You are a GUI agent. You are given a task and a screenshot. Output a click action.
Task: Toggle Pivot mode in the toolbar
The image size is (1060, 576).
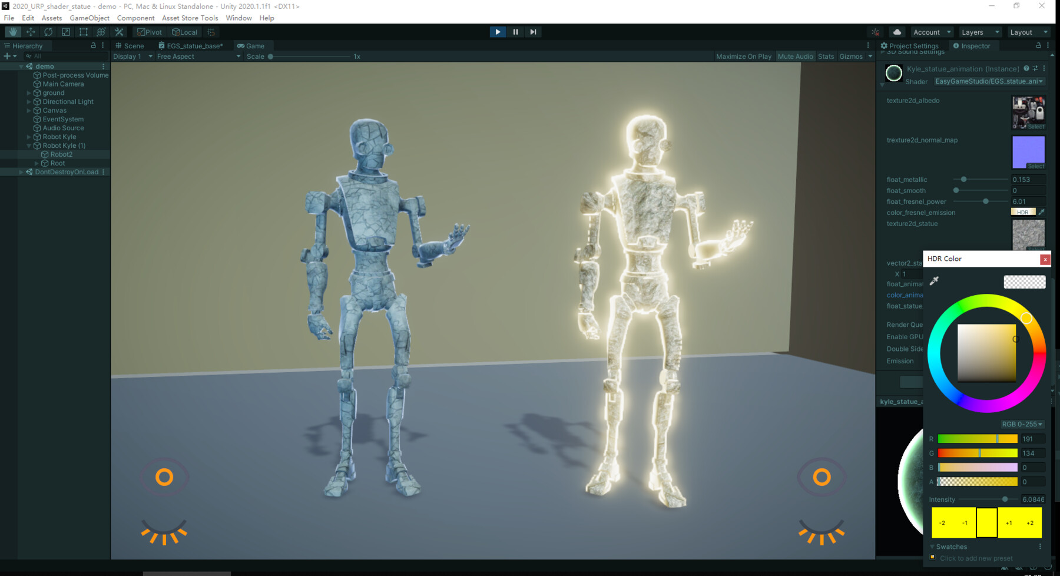(x=150, y=31)
